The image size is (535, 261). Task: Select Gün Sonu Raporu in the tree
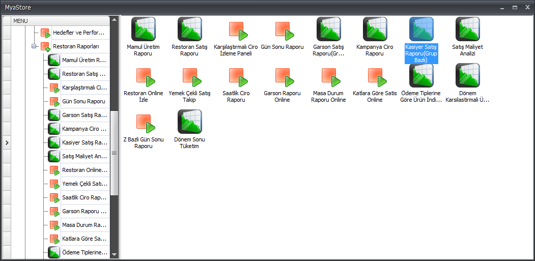[x=83, y=101]
